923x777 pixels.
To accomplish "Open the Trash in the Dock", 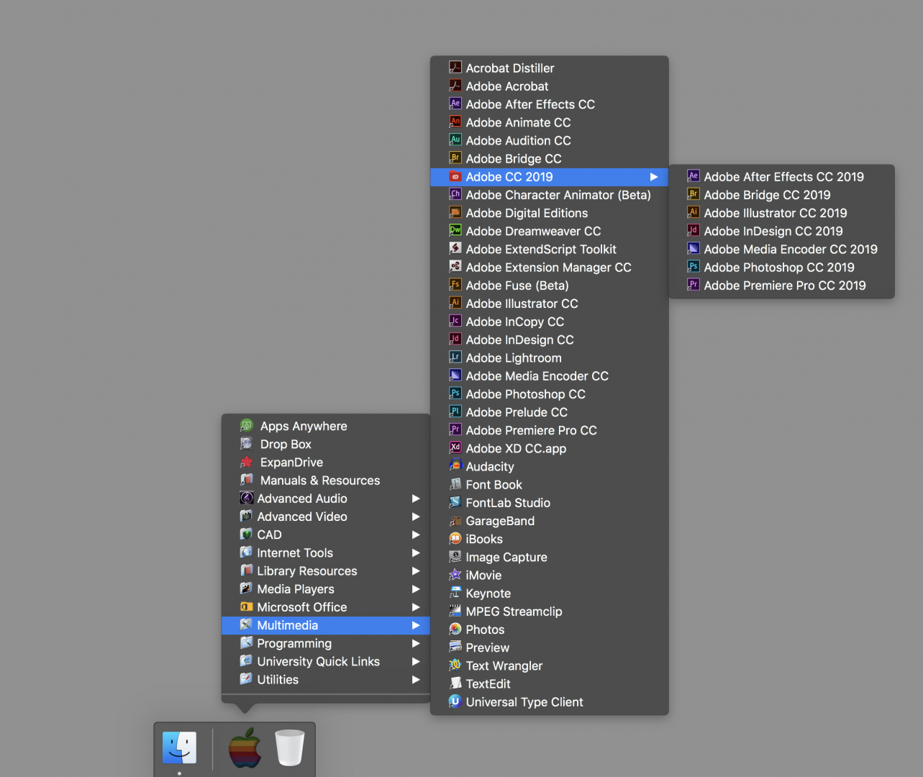I will point(289,748).
